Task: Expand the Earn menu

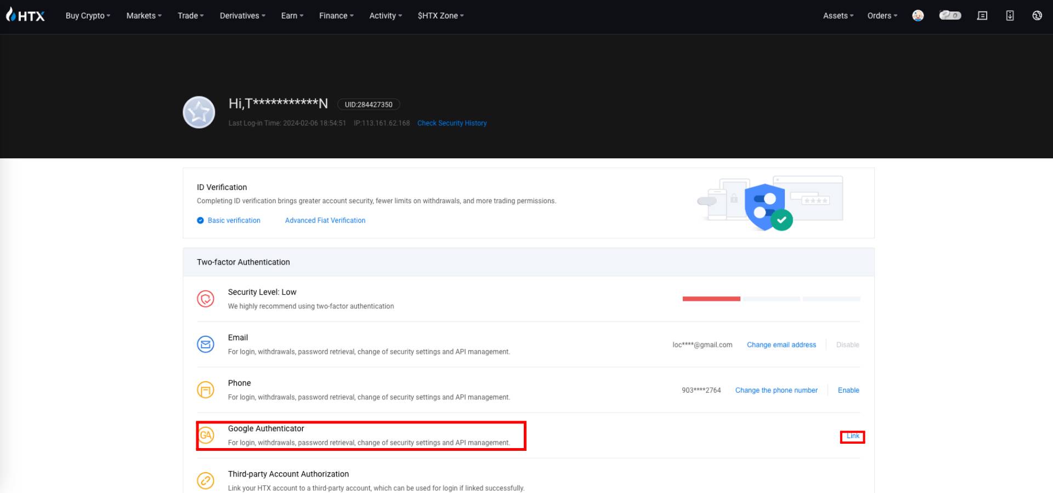Action: [292, 16]
